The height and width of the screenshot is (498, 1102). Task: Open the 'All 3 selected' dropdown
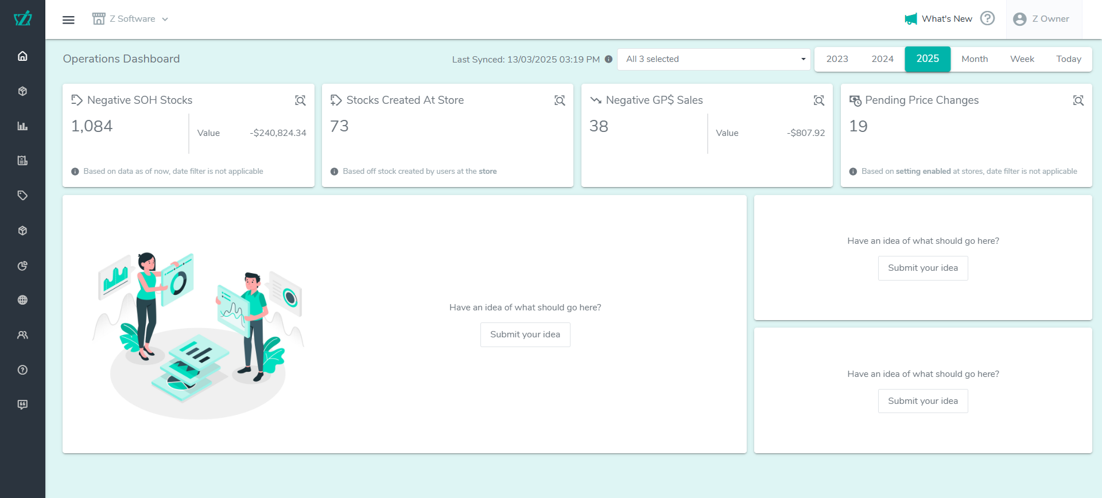point(713,59)
